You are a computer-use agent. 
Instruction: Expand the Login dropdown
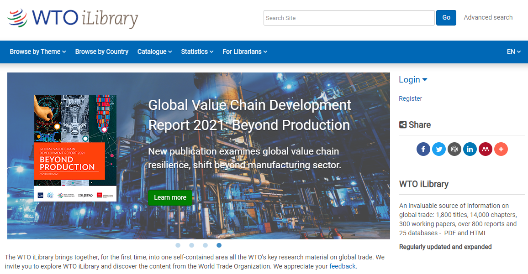pos(413,80)
